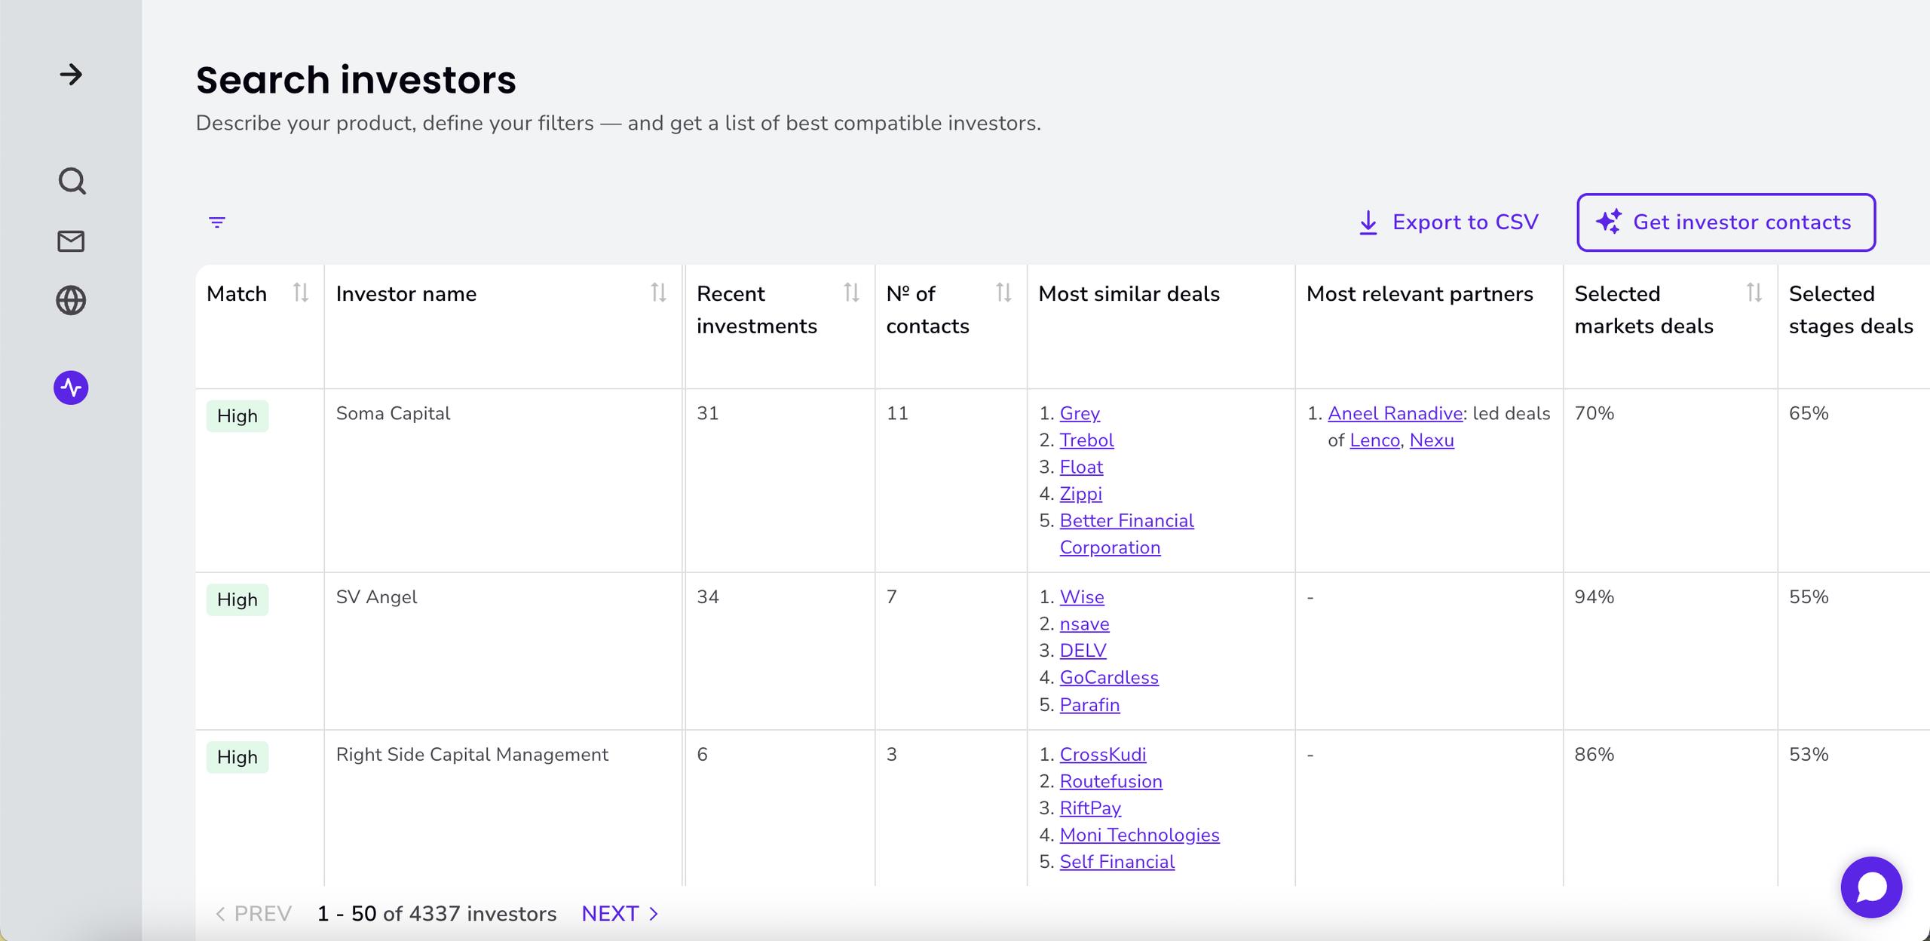This screenshot has width=1930, height=941.
Task: Open the mail envelope icon in the sidebar
Action: point(71,241)
